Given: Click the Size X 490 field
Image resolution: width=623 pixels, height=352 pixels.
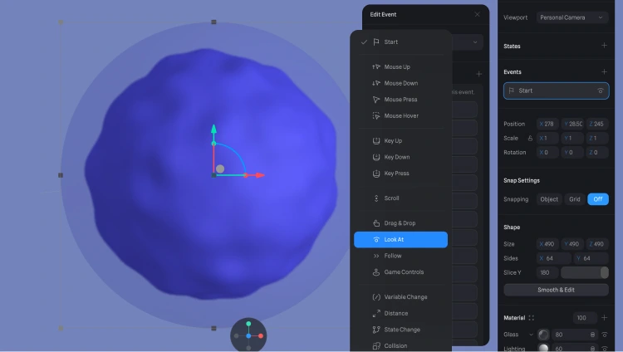Looking at the screenshot, I should pos(547,244).
